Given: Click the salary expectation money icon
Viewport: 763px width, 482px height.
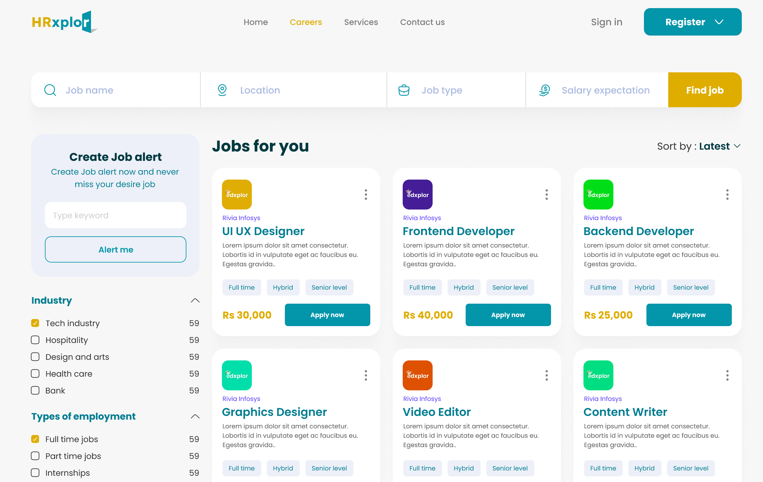Looking at the screenshot, I should click(x=544, y=90).
